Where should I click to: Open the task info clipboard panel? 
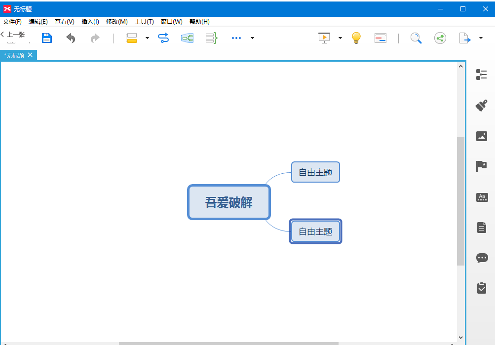tap(481, 288)
